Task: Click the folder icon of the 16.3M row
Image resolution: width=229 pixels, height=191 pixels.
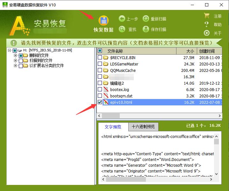Action: 106,77
